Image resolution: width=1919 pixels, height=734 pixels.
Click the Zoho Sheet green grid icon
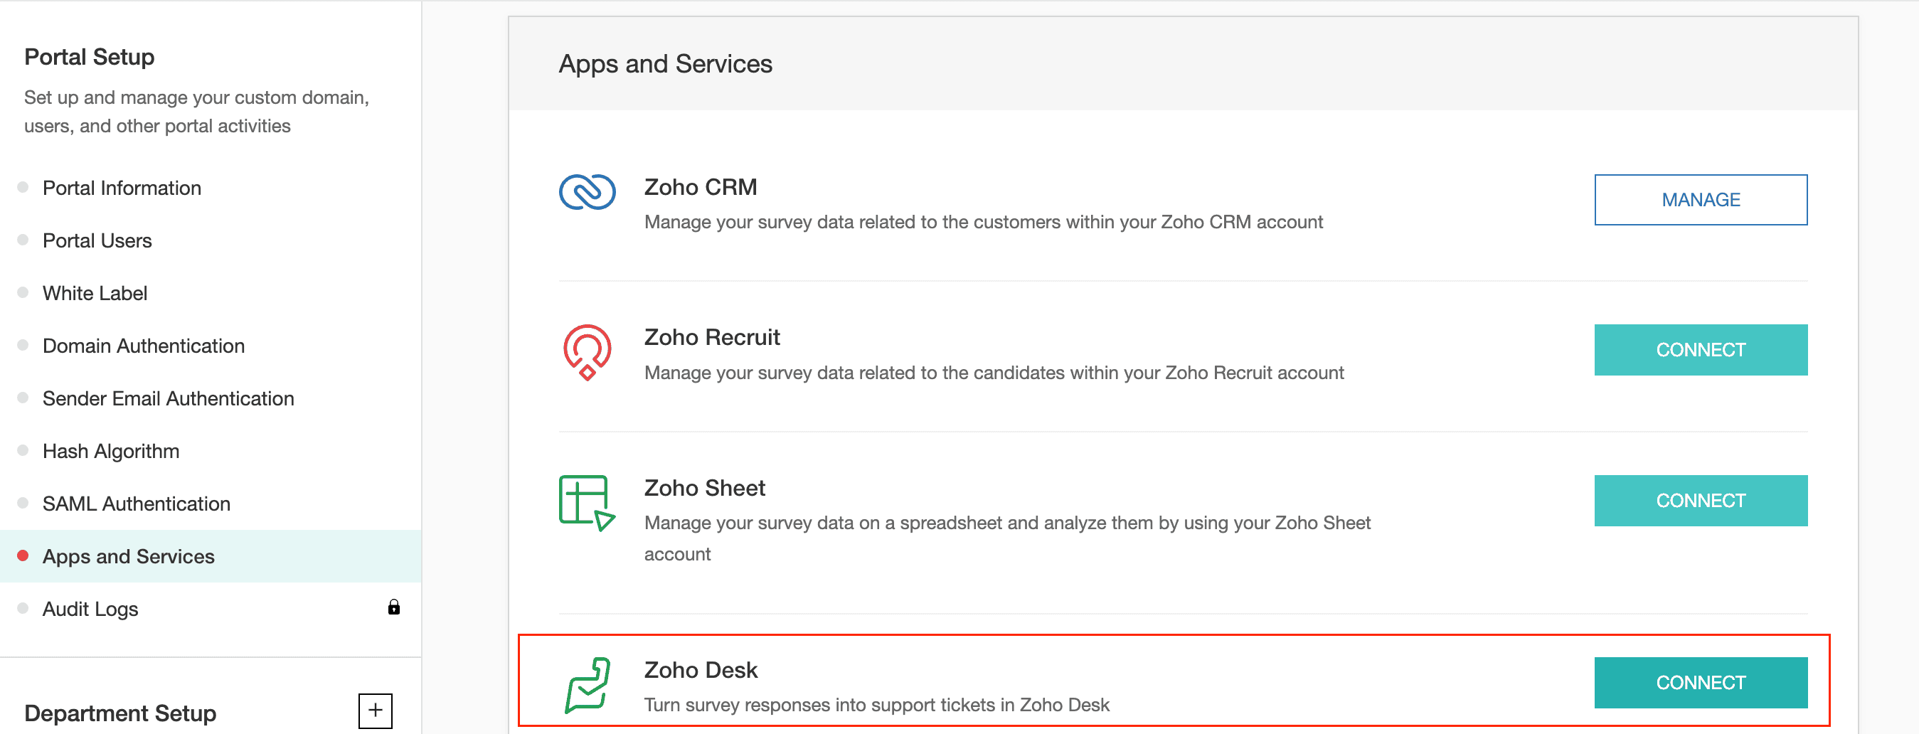pyautogui.click(x=587, y=503)
